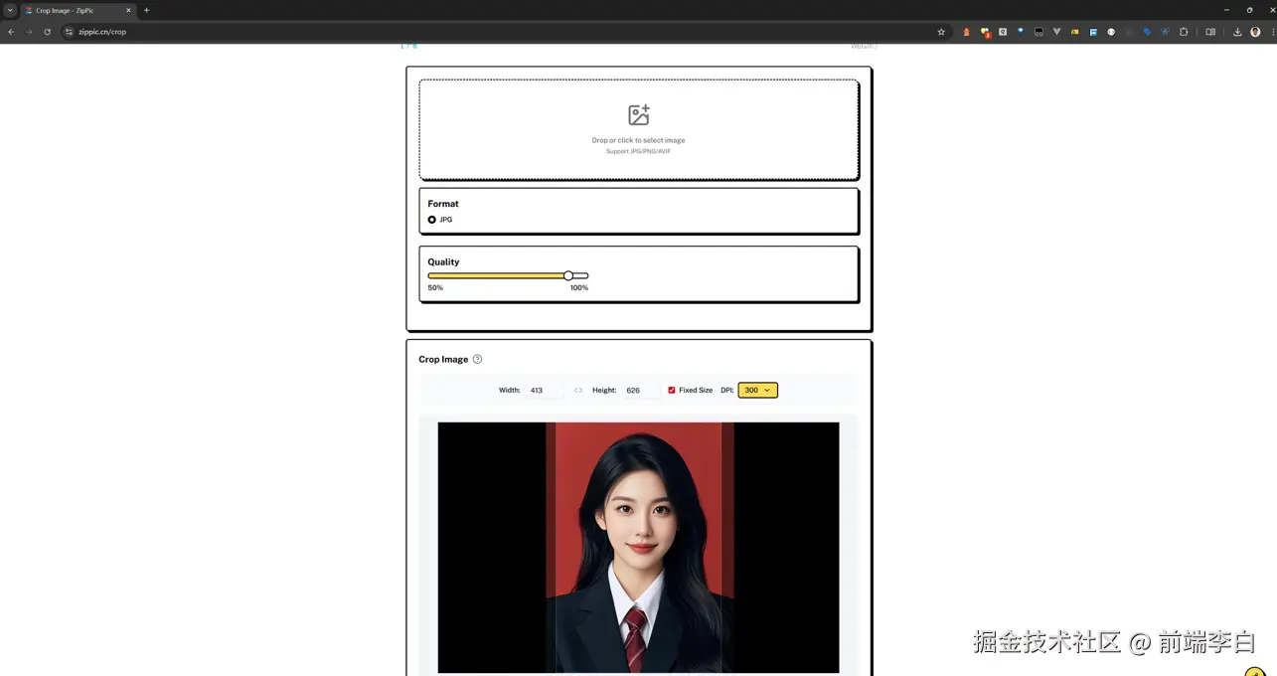Open the Downloads icon in the toolbar
This screenshot has height=676, width=1277.
click(x=1236, y=31)
